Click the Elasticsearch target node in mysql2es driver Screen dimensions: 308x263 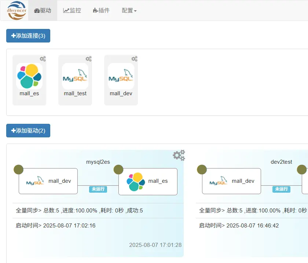[148, 181]
